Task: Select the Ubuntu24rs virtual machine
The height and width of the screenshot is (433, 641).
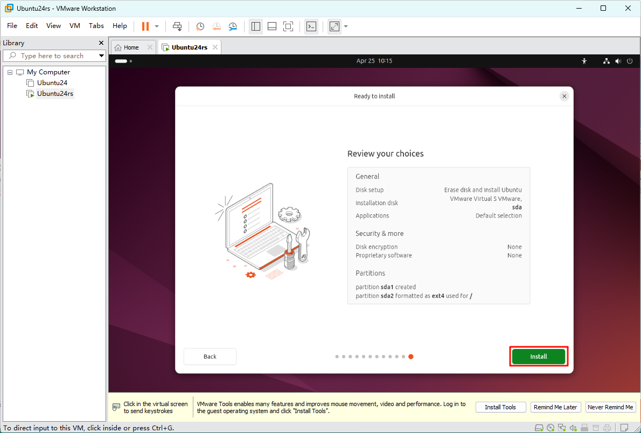Action: 55,94
